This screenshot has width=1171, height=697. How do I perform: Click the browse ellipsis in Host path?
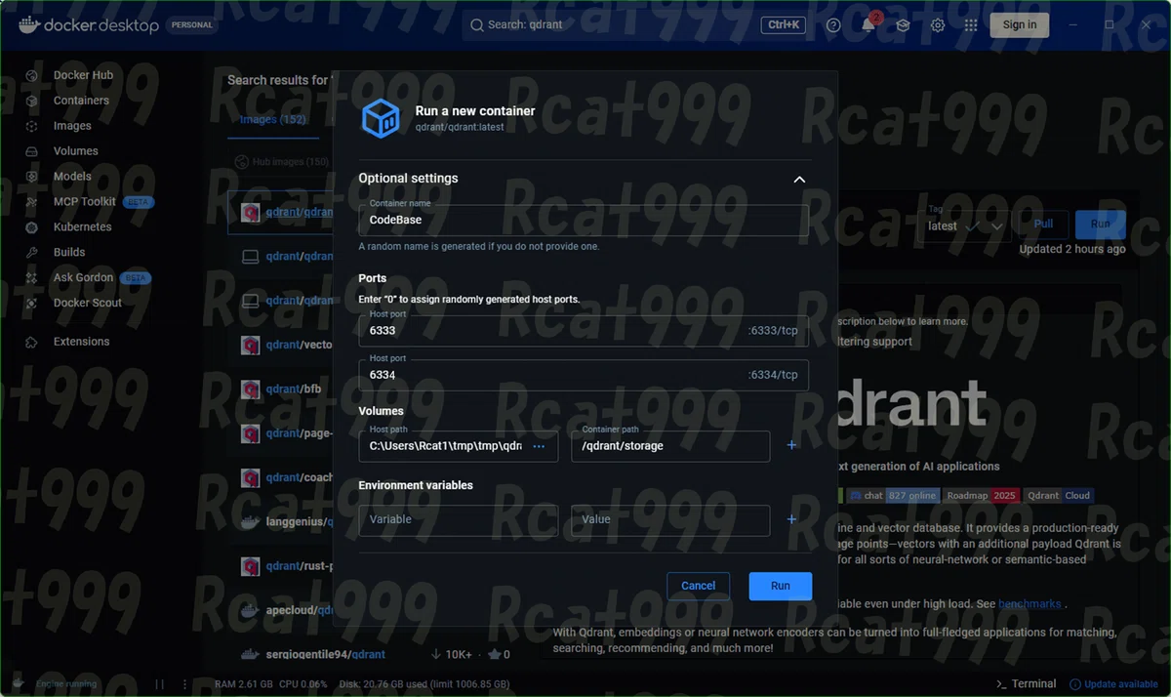click(x=539, y=446)
